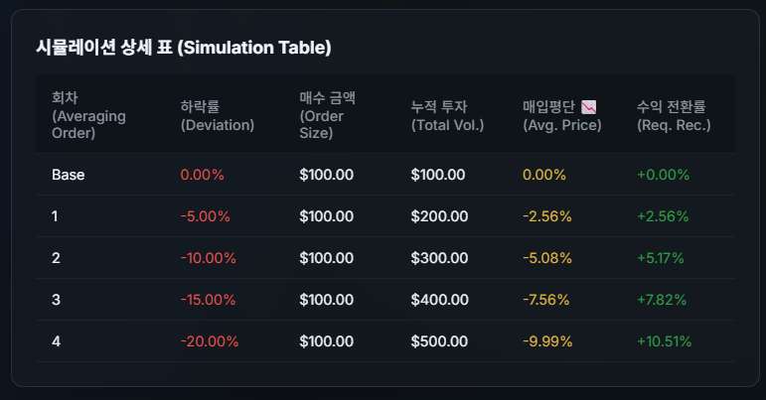The image size is (766, 400).
Task: Select the $500.00 total volume value
Action: tap(438, 341)
